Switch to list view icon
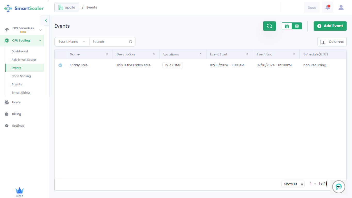This screenshot has height=198, width=352. pos(297,26)
